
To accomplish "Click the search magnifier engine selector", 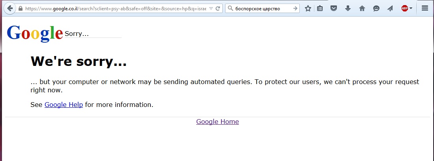I will (230, 8).
